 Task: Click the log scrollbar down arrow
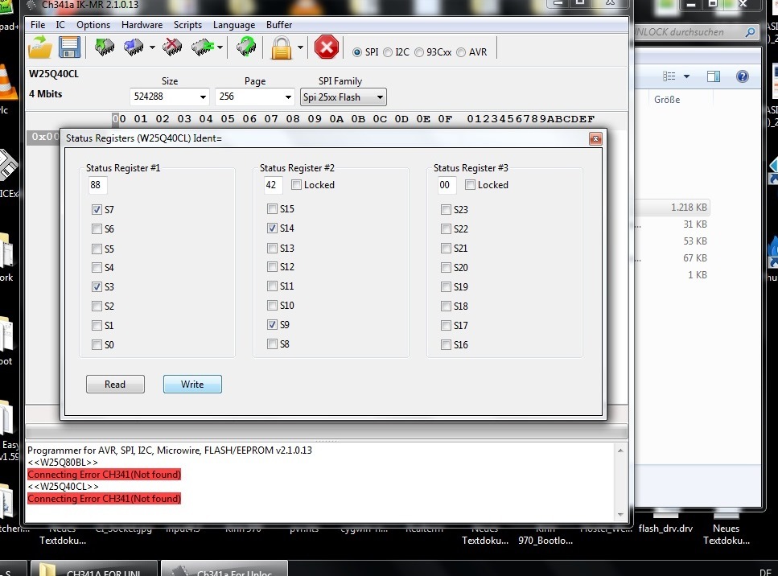(x=620, y=515)
